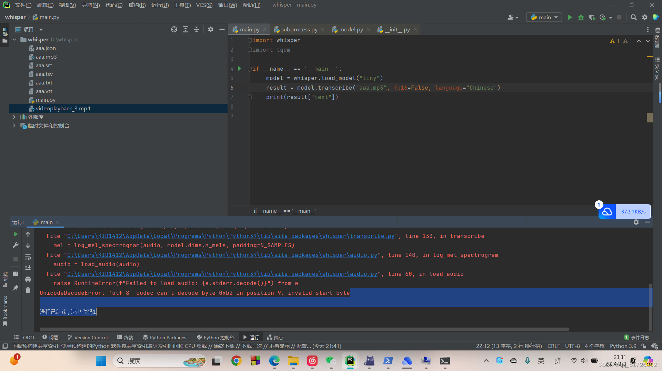
Task: Expand the 外部库 tree node
Action: pyautogui.click(x=14, y=117)
